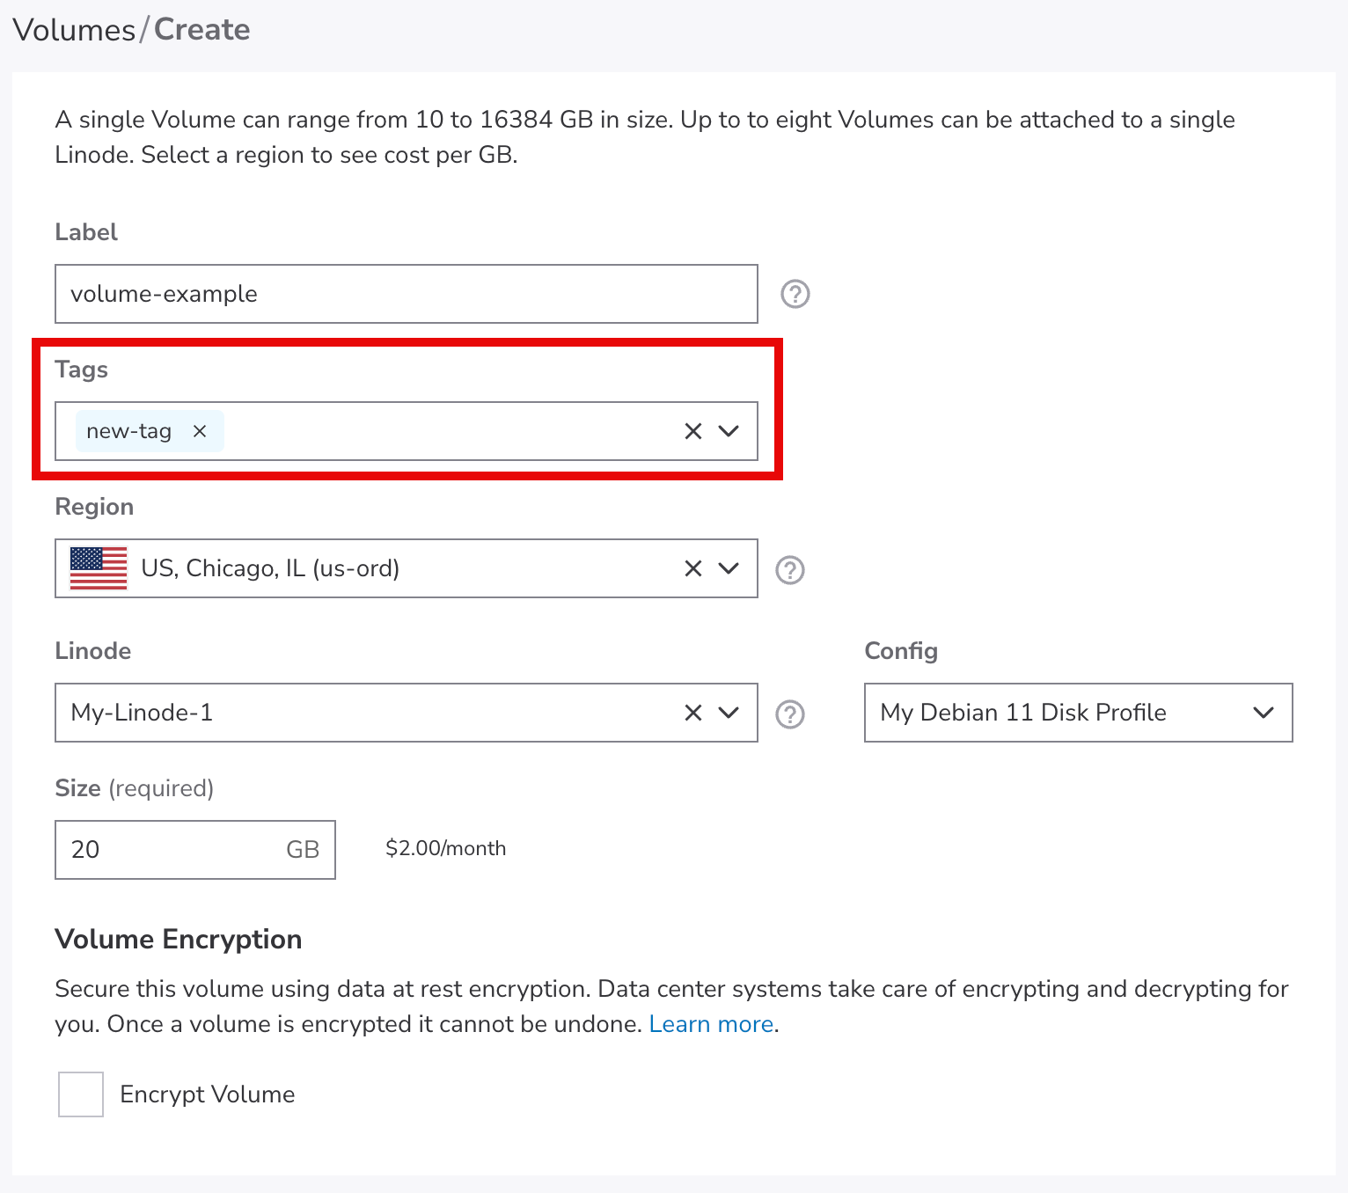This screenshot has width=1348, height=1193.
Task: Expand the Linode selection dropdown chevron
Action: 729,713
